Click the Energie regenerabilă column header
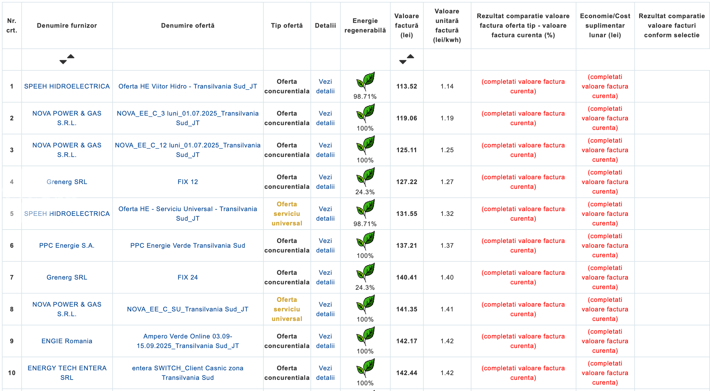The width and height of the screenshot is (710, 391). pyautogui.click(x=365, y=25)
